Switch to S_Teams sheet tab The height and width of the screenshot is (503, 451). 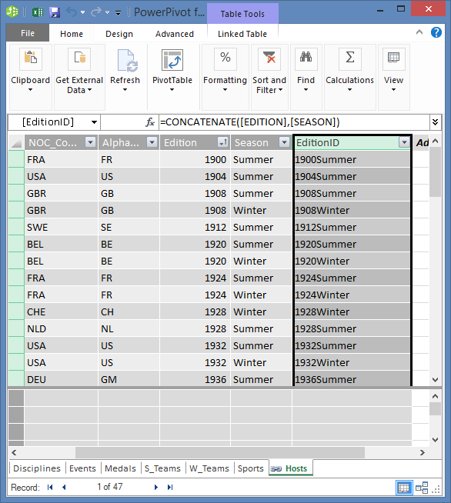coord(162,468)
